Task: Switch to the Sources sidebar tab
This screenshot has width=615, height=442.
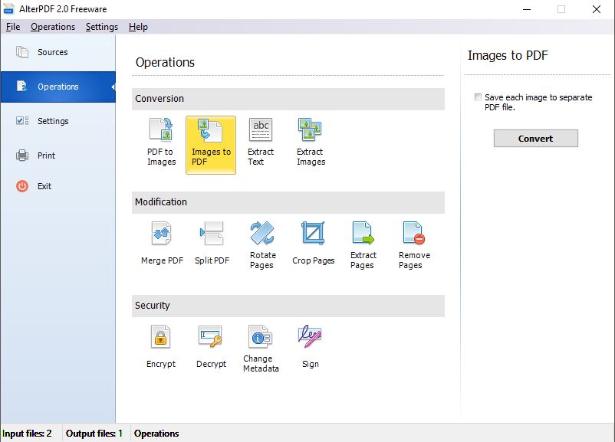Action: [x=58, y=53]
